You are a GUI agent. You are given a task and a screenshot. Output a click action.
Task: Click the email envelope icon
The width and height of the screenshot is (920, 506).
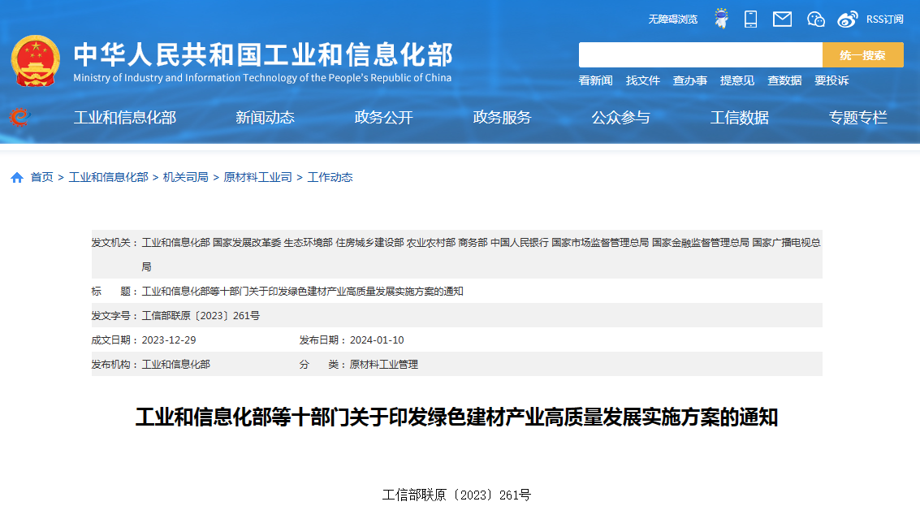[782, 19]
